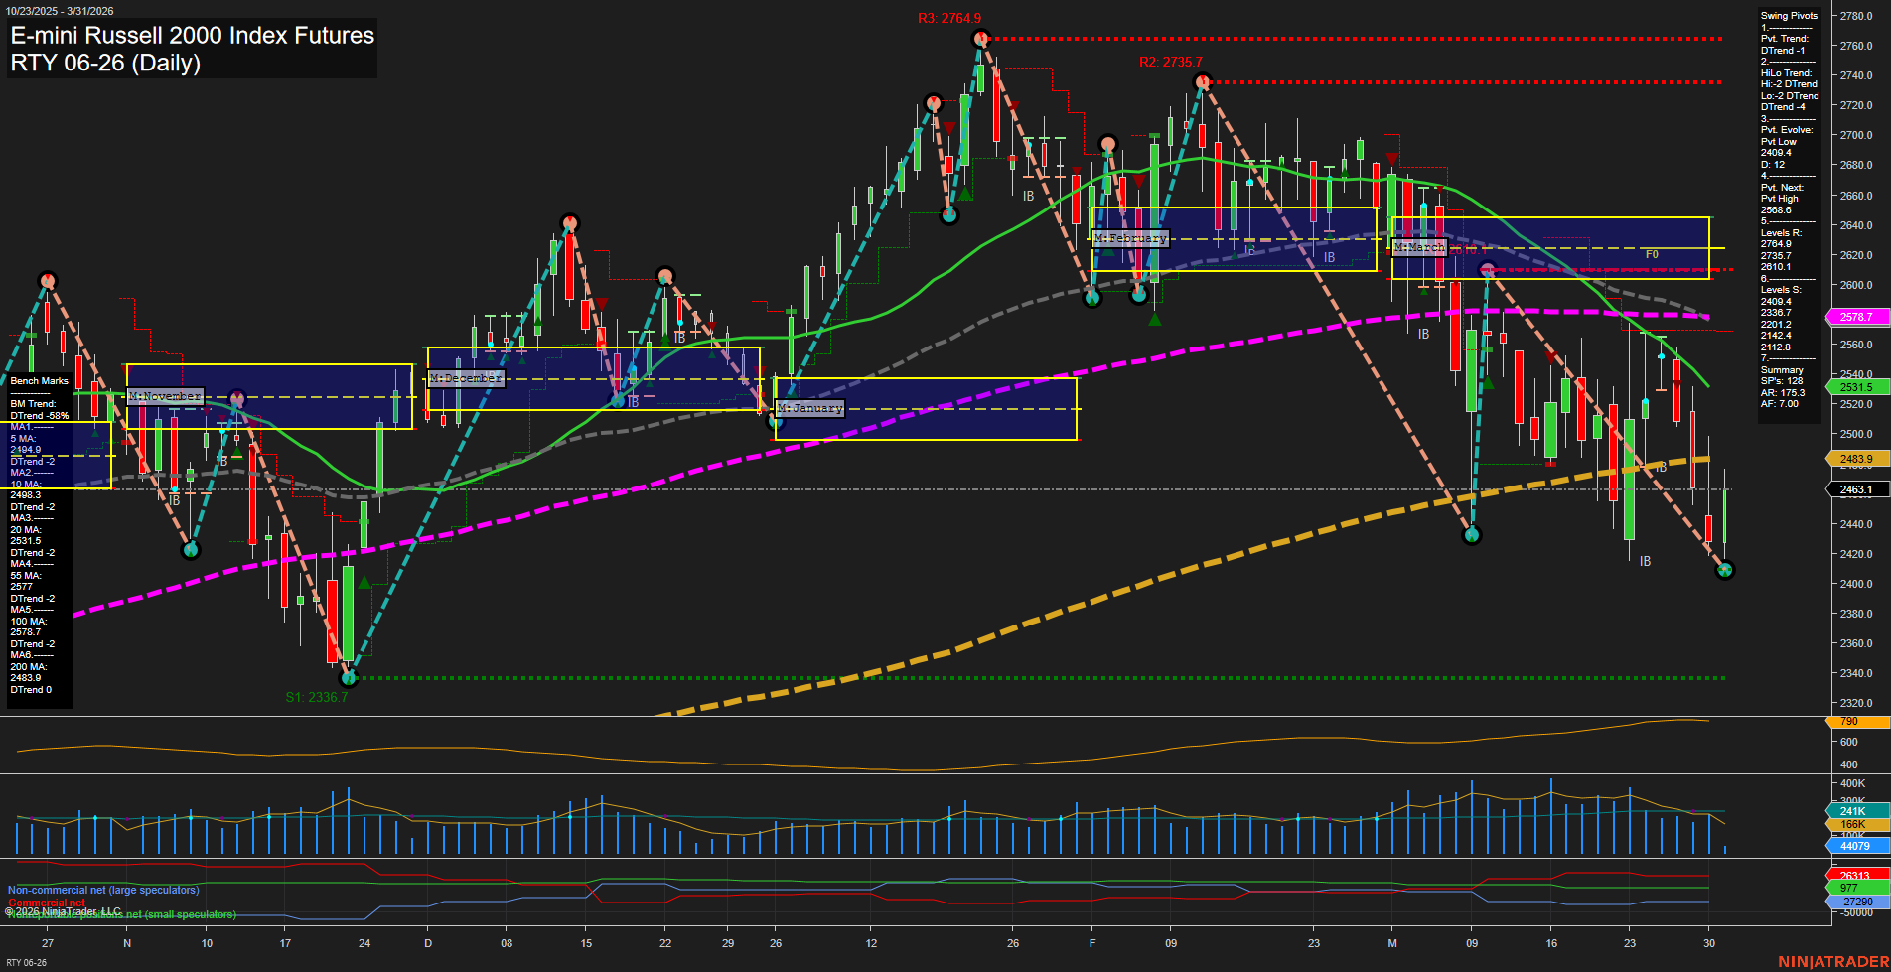Click the M:November month range label
This screenshot has height=972, width=1891.
[164, 395]
